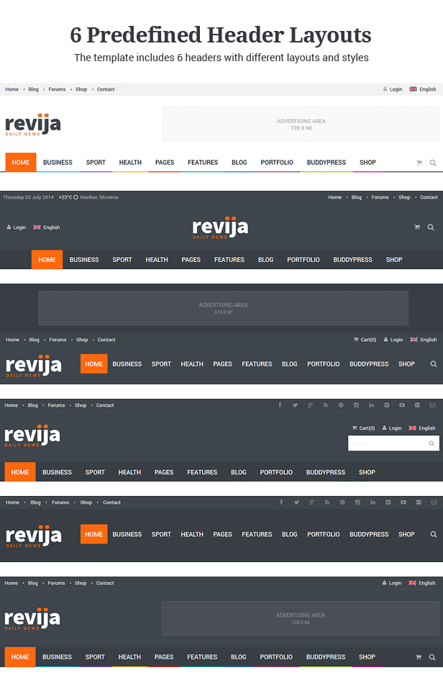The width and height of the screenshot is (443, 691).
Task: Open the BuddyPress menu in the centered-logo header
Action: pos(352,260)
